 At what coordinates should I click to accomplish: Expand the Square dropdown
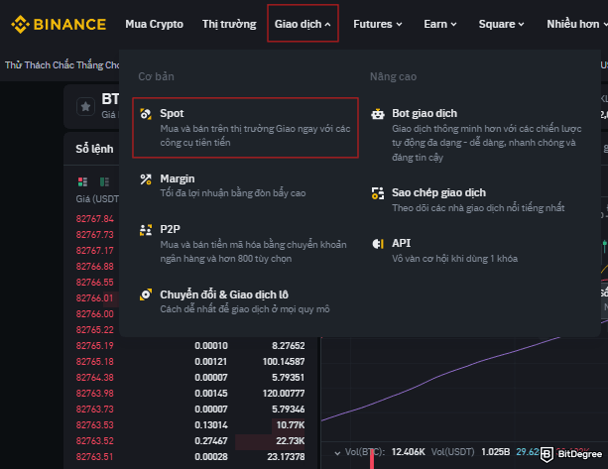coord(501,24)
